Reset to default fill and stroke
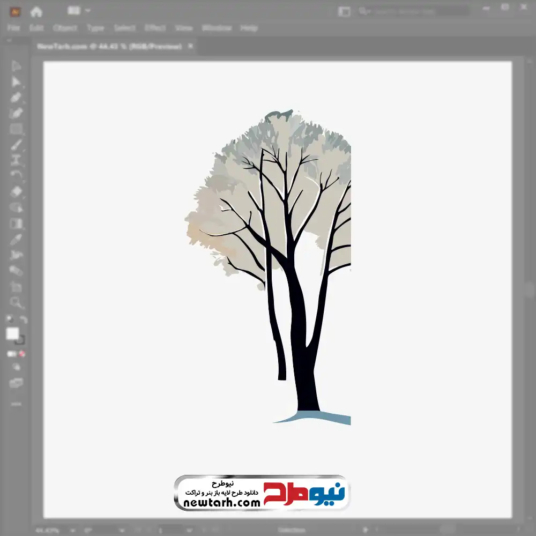This screenshot has height=536, width=536. pyautogui.click(x=9, y=319)
